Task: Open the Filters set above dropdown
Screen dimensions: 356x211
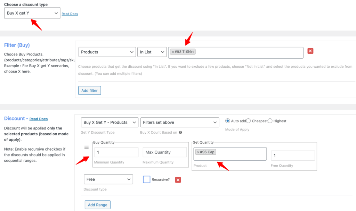Action: 180,122
